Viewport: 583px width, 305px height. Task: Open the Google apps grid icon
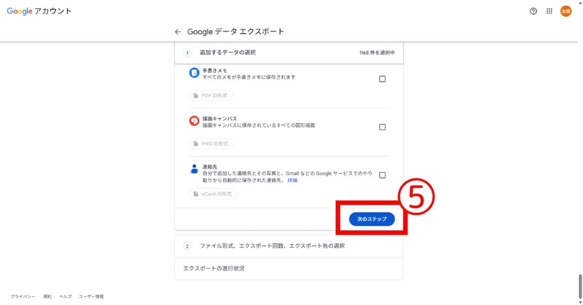[549, 11]
